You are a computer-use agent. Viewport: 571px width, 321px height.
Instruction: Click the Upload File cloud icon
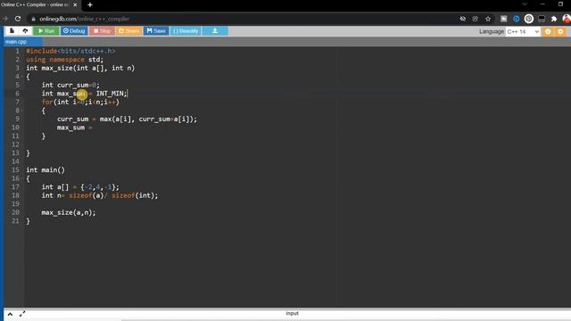click(x=25, y=31)
